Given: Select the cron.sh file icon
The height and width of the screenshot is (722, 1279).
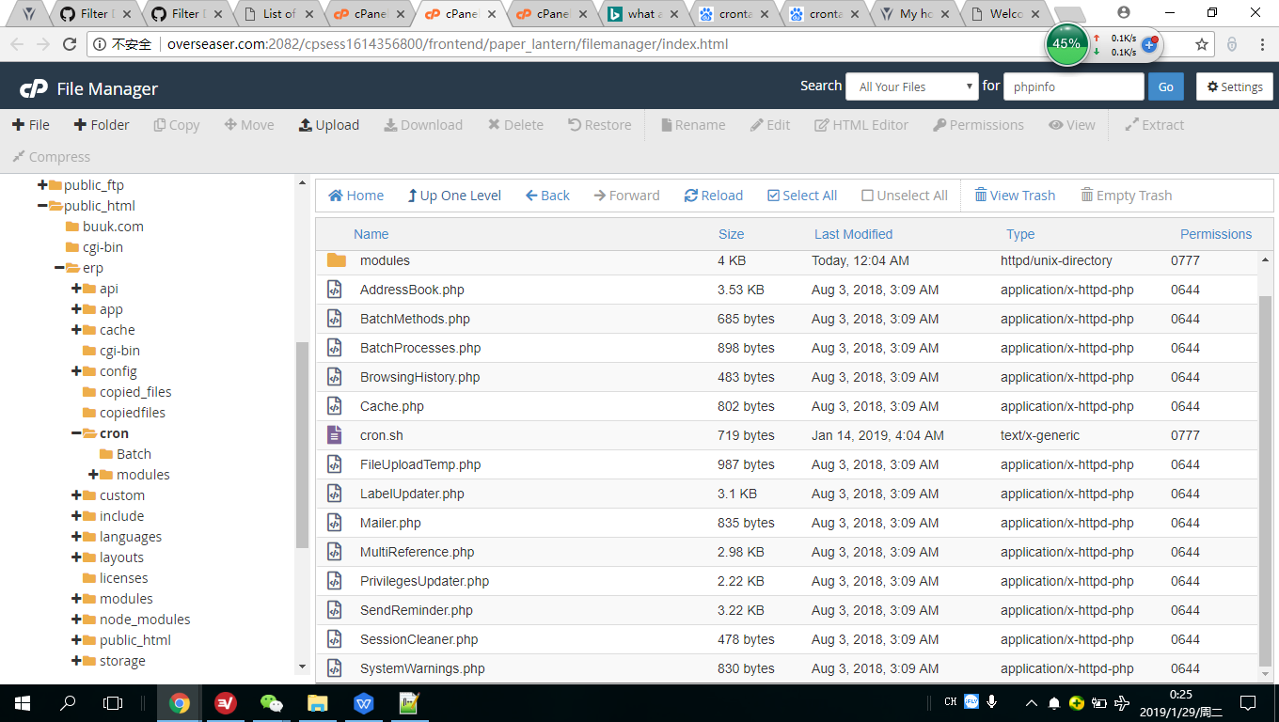Looking at the screenshot, I should click(335, 435).
